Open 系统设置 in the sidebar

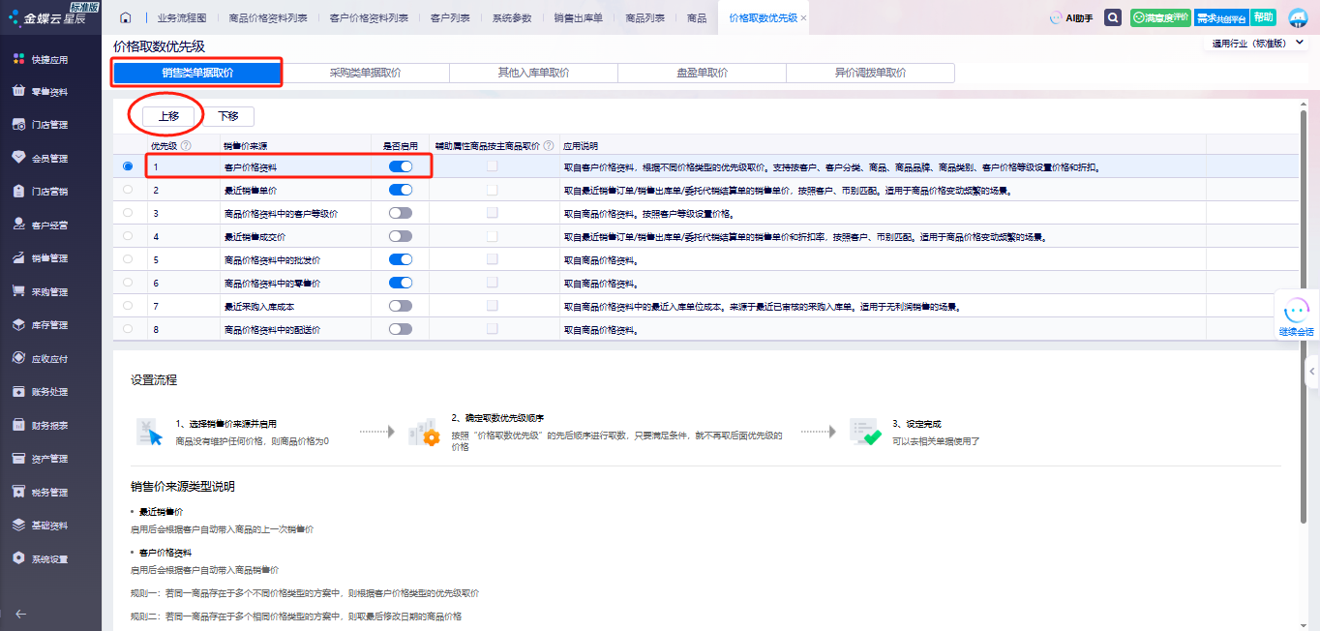49,559
